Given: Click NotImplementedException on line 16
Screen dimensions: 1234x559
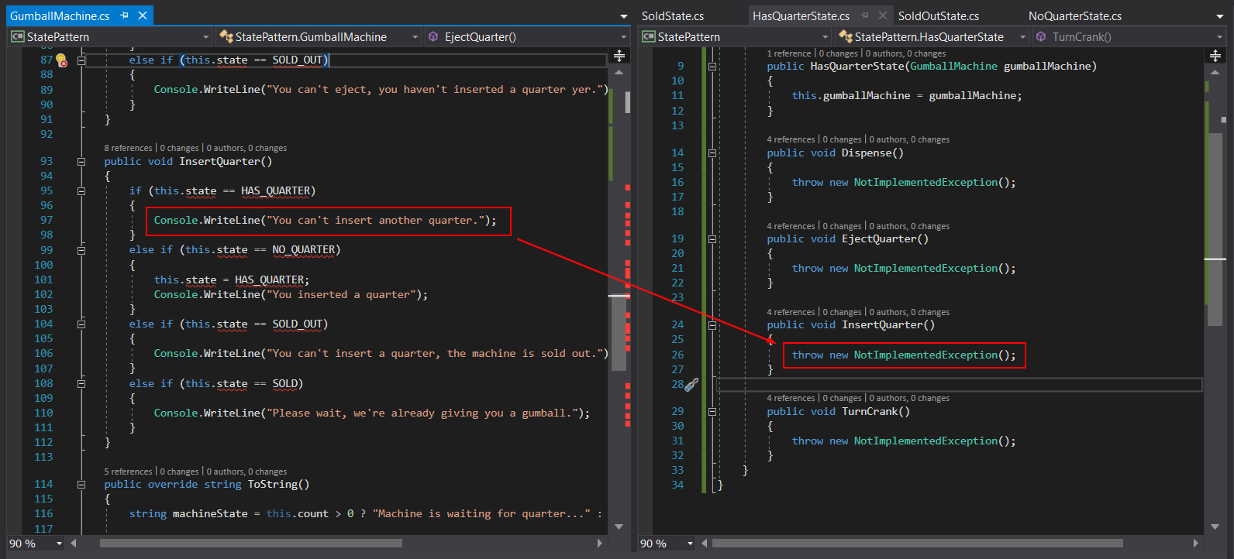Looking at the screenshot, I should [925, 183].
